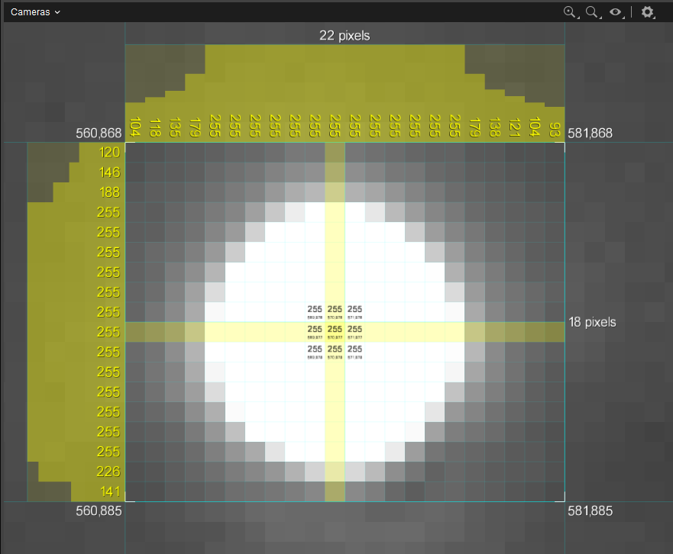Screen dimensions: 673x554
Task: Select the top-right corner label 581,868
Action: pos(590,134)
